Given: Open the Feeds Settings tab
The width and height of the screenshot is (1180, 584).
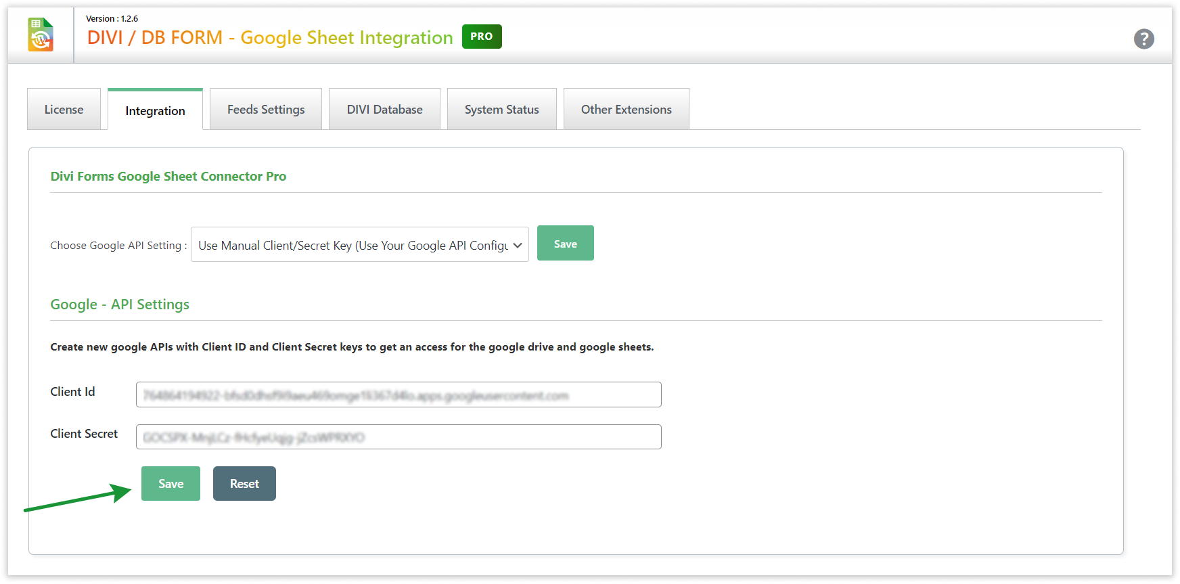Looking at the screenshot, I should (x=266, y=110).
